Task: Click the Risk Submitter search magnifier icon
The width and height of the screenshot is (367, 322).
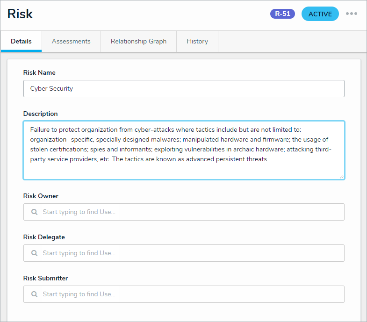Action: [34, 294]
